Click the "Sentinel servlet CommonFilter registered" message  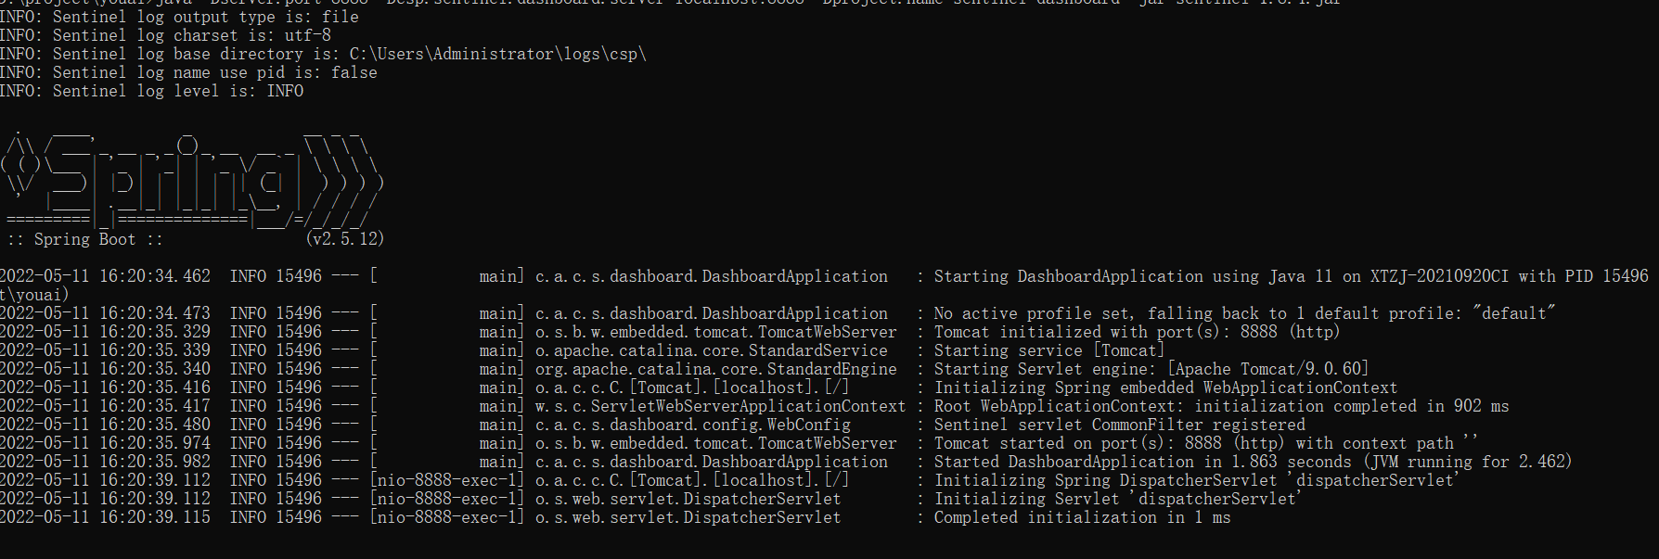click(x=1119, y=425)
